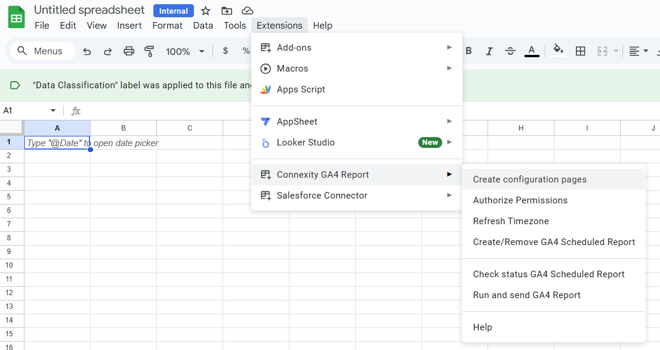Select column B header
The image size is (660, 350).
[x=124, y=128]
